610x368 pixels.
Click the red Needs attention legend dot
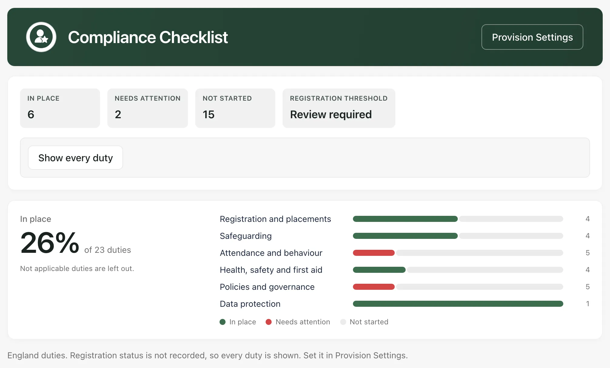click(x=269, y=322)
